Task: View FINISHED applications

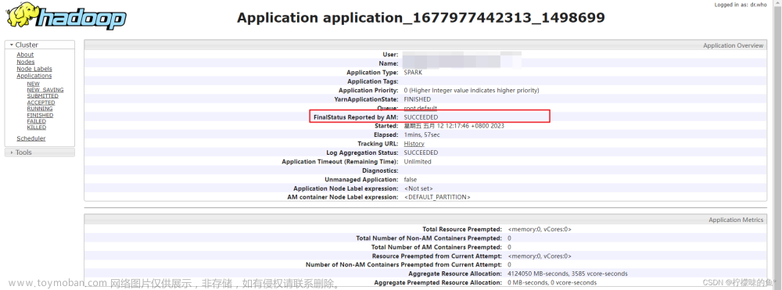Action: (x=40, y=115)
